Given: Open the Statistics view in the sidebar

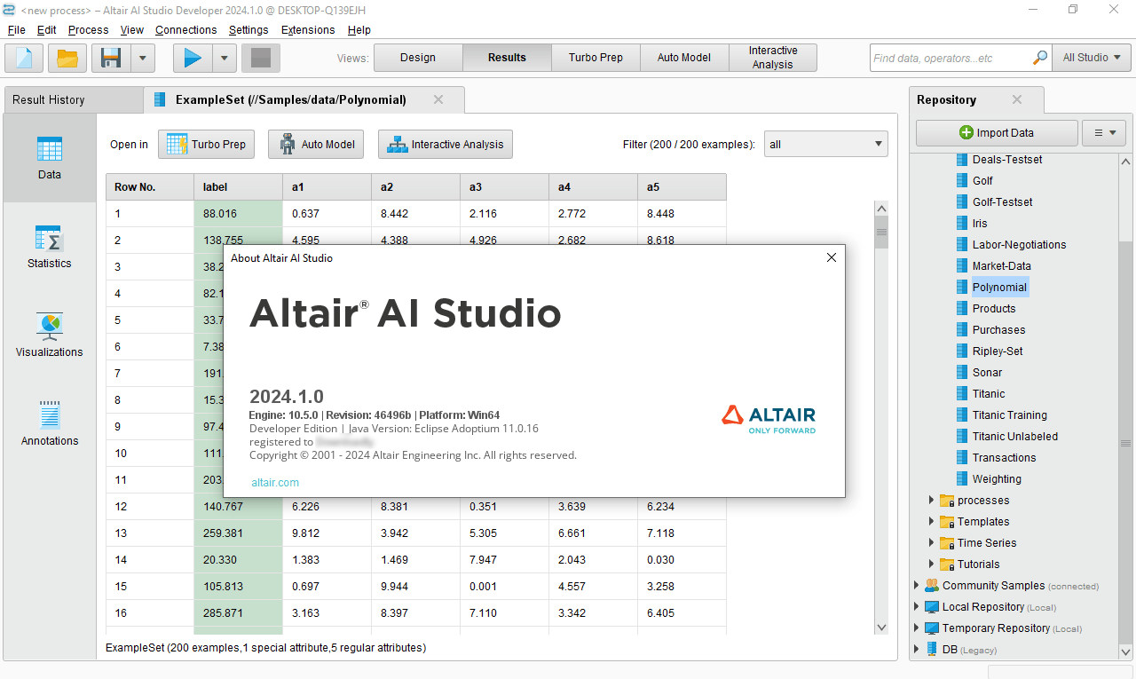Looking at the screenshot, I should (50, 247).
